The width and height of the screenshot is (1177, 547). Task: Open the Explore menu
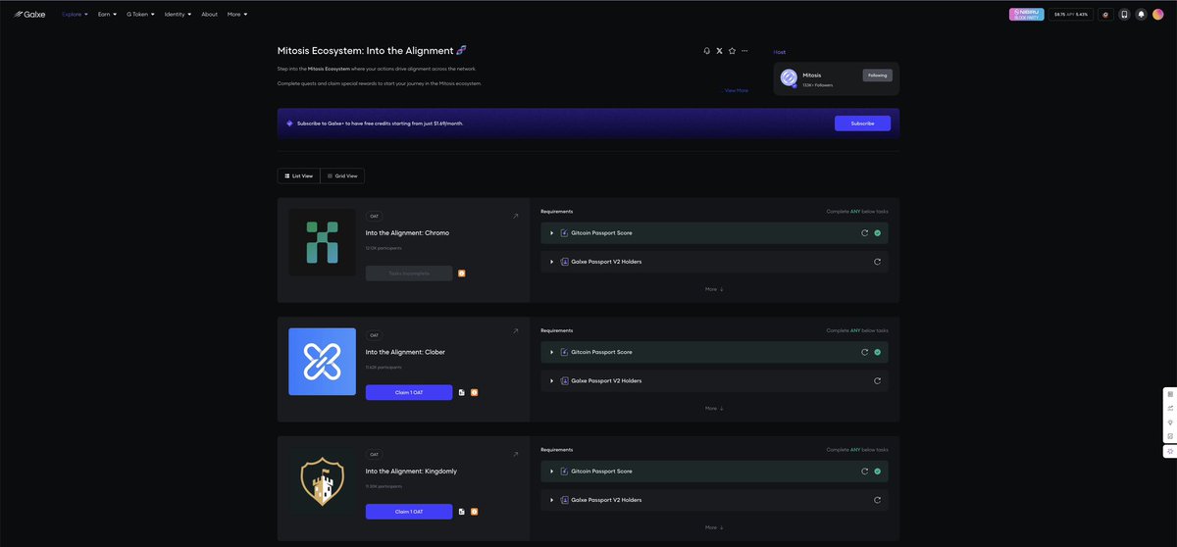[x=75, y=15]
